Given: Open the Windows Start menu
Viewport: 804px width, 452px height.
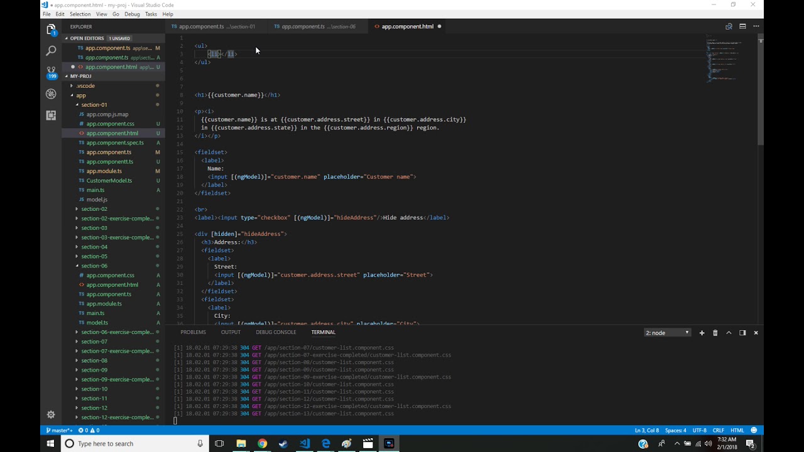Looking at the screenshot, I should tap(50, 443).
